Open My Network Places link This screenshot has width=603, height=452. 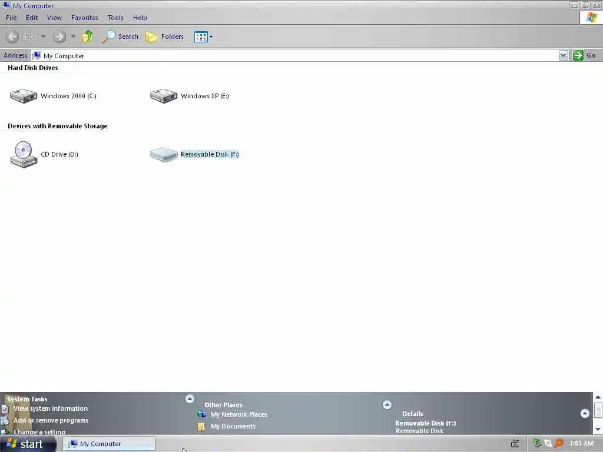click(239, 414)
